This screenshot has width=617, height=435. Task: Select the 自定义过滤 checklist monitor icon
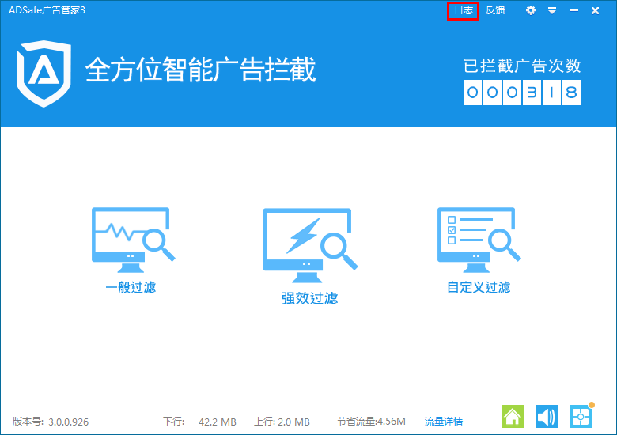point(479,240)
